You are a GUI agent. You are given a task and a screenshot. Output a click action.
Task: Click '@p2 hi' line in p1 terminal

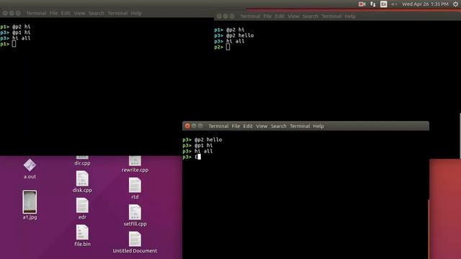(x=22, y=27)
